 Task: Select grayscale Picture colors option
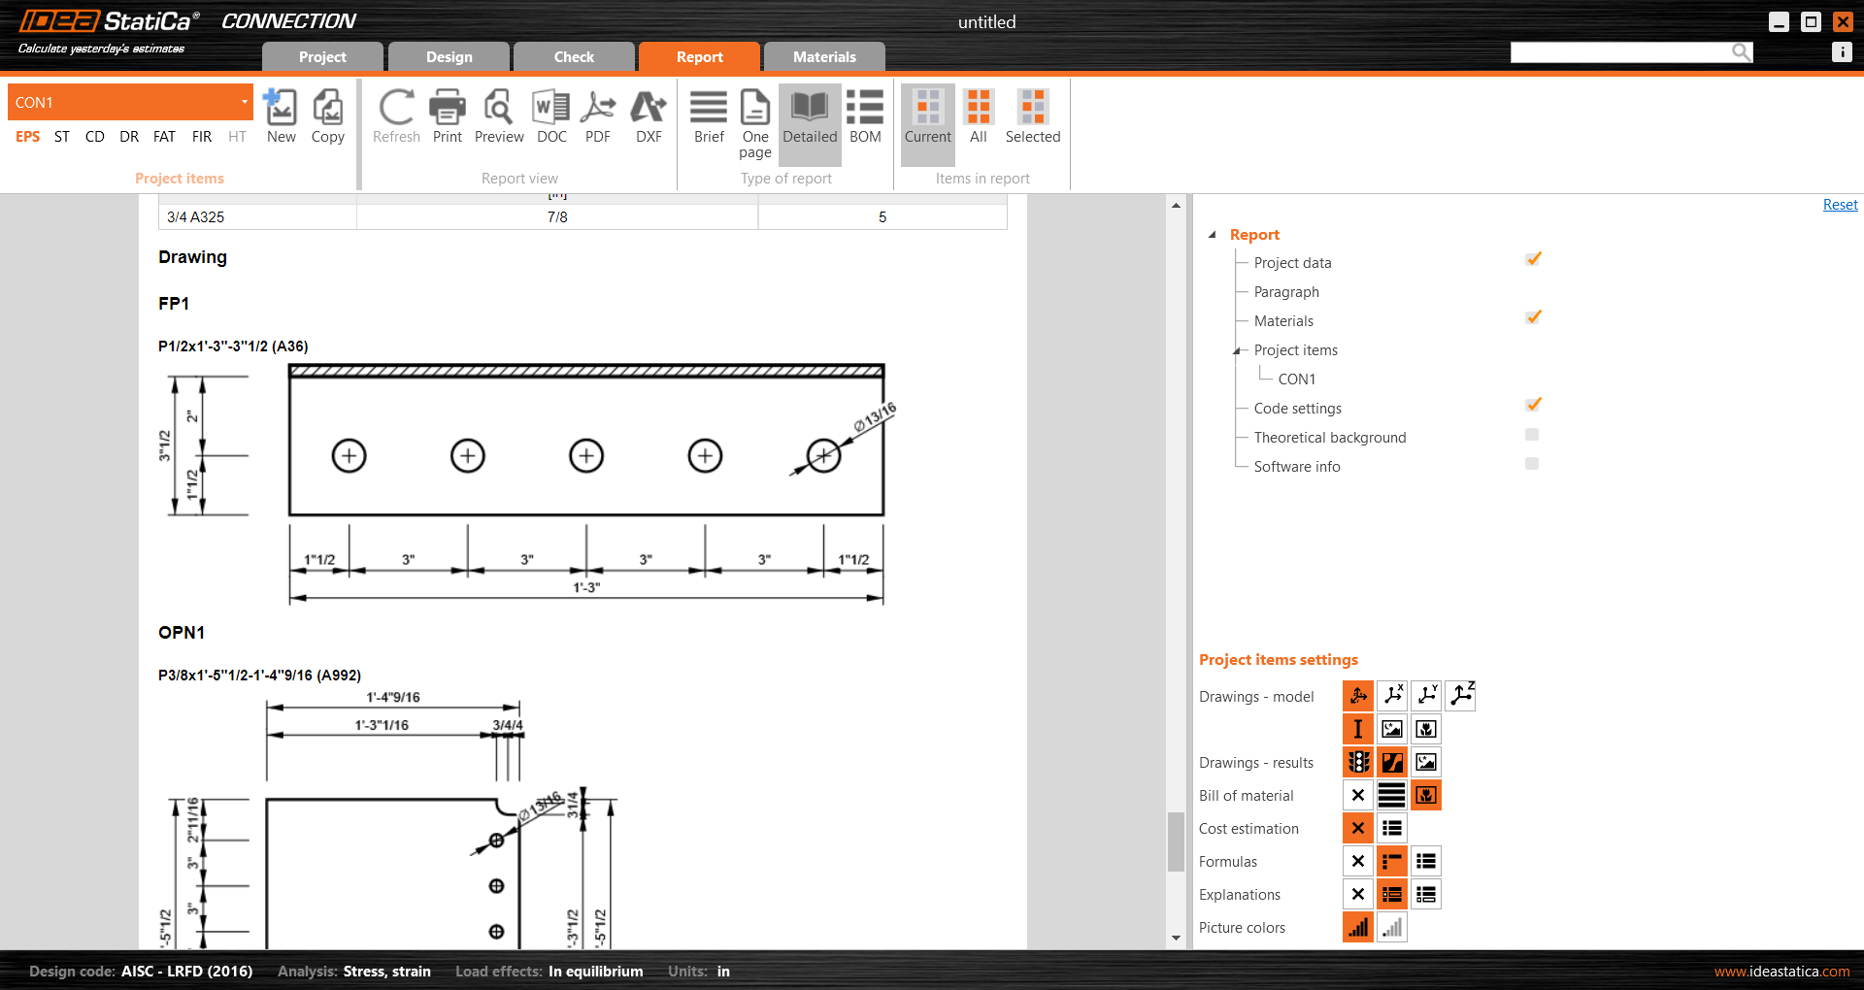point(1391,928)
